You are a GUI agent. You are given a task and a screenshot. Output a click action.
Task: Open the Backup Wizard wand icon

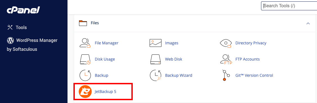click(156, 75)
